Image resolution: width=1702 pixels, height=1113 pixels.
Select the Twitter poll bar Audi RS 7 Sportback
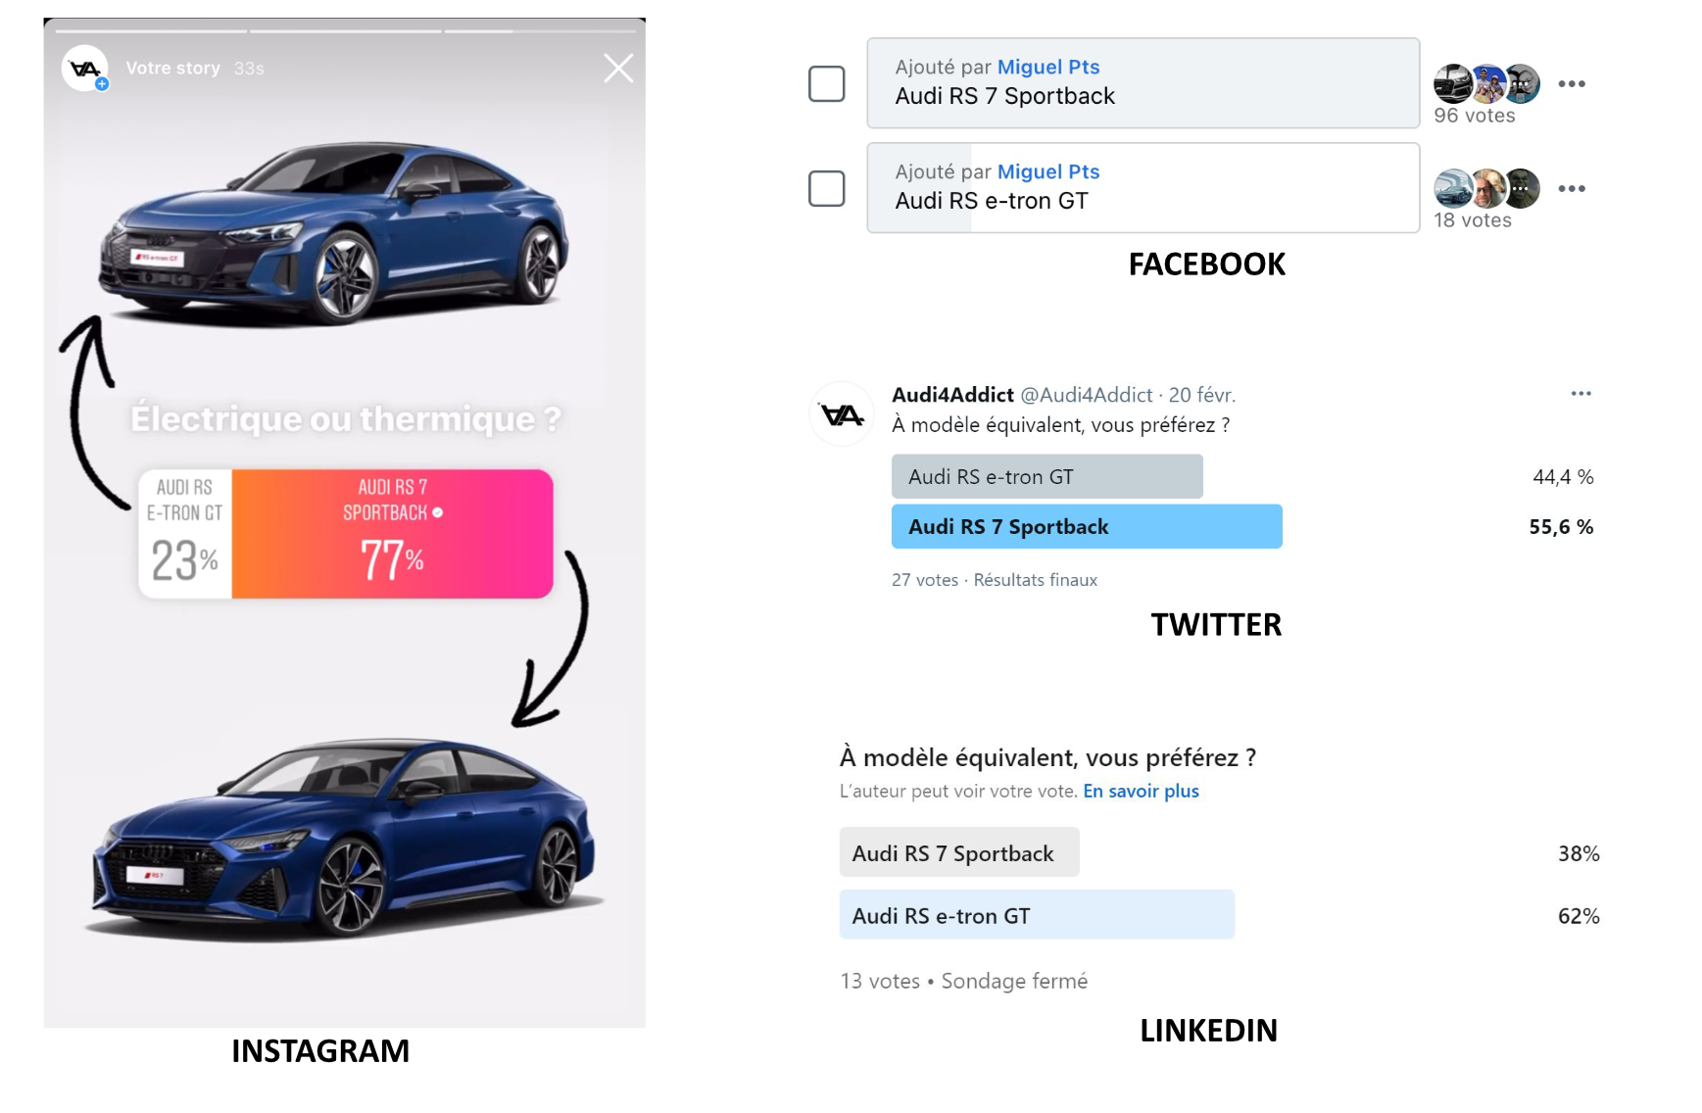(1087, 527)
